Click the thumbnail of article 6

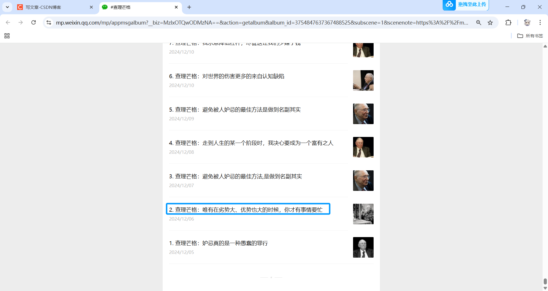[x=363, y=80]
